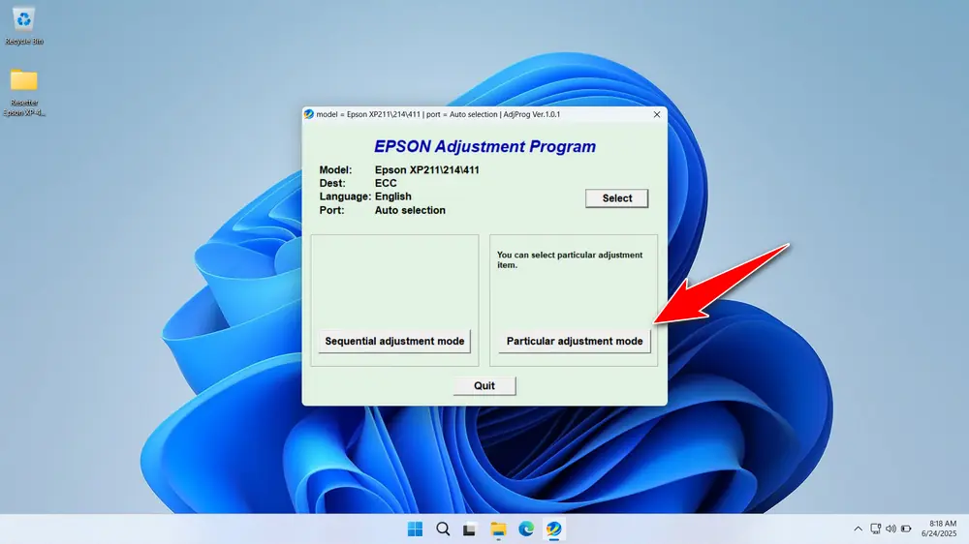Click the Language value English

pyautogui.click(x=393, y=196)
